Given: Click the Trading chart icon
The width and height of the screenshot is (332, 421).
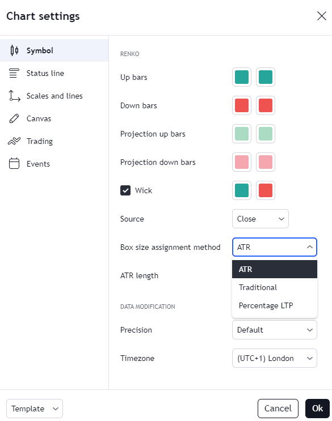Looking at the screenshot, I should pos(14,141).
